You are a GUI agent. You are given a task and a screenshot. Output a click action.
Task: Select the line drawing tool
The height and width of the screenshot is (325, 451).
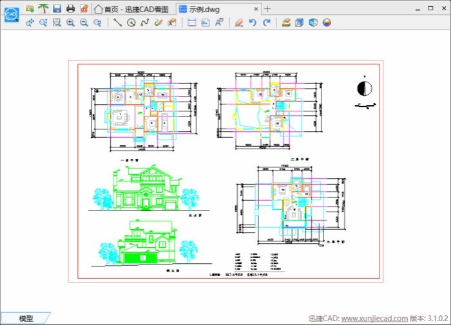pos(117,23)
